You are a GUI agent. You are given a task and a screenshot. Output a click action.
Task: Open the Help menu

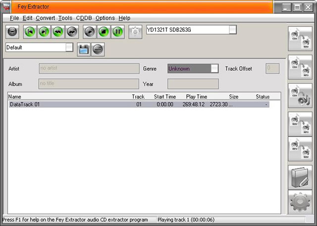pyautogui.click(x=124, y=18)
